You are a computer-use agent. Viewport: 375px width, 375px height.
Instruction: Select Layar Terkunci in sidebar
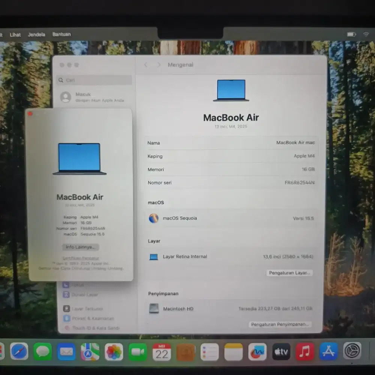(x=83, y=309)
